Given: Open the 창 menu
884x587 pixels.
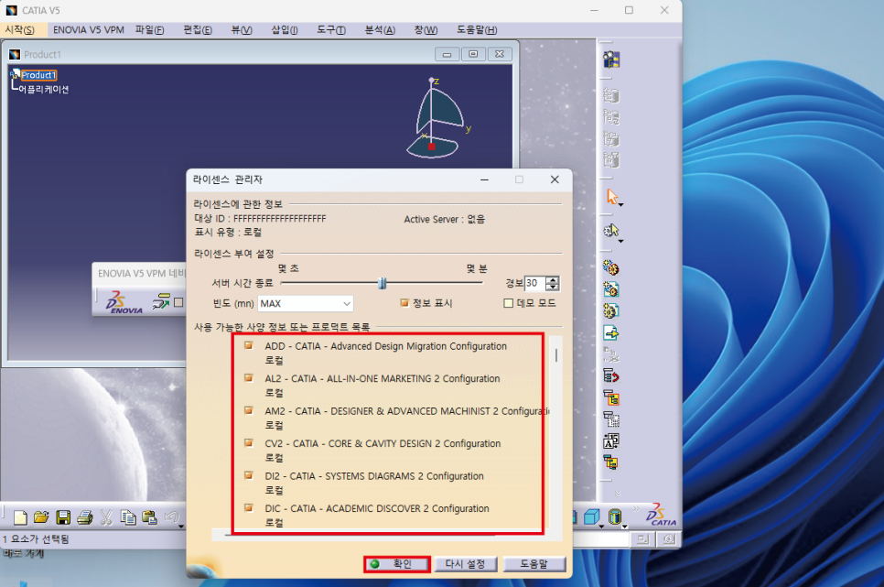Looking at the screenshot, I should 426,30.
